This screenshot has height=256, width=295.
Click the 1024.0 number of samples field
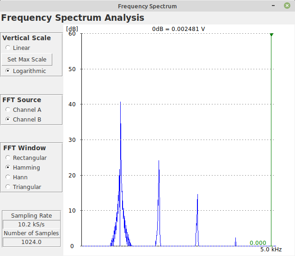[31, 242]
